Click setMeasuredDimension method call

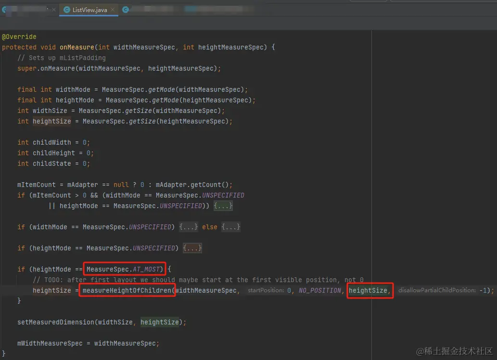tap(56, 323)
